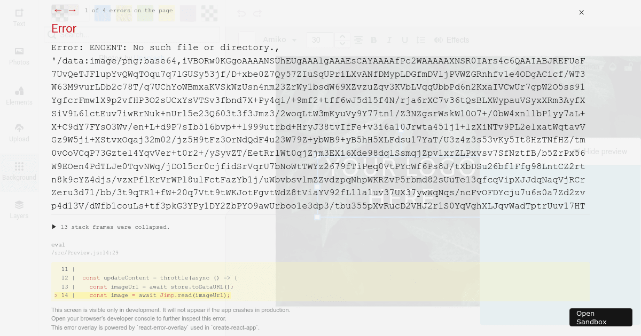This screenshot has height=336, width=641.
Task: Select the Background panel icon
Action: 19,171
